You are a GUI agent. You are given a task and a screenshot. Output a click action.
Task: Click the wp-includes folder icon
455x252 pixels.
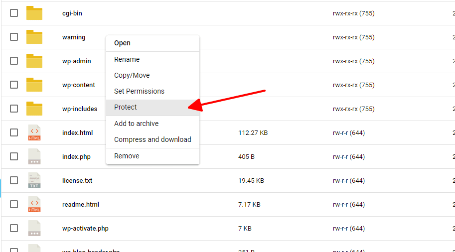[34, 109]
